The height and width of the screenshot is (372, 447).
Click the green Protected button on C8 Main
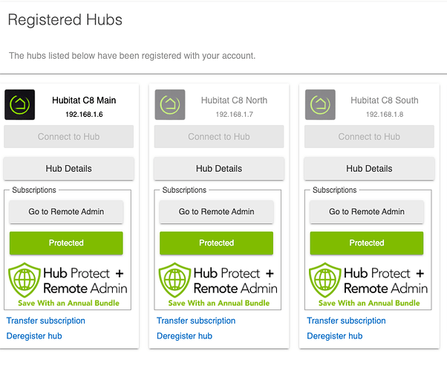(66, 243)
